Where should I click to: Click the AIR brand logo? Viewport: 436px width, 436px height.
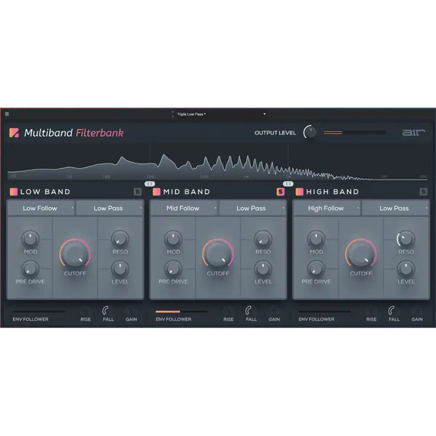click(413, 132)
